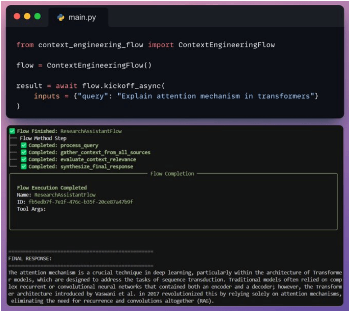Click the evaluate_context_relevance step text
The width and height of the screenshot is (350, 312).
[x=98, y=159]
